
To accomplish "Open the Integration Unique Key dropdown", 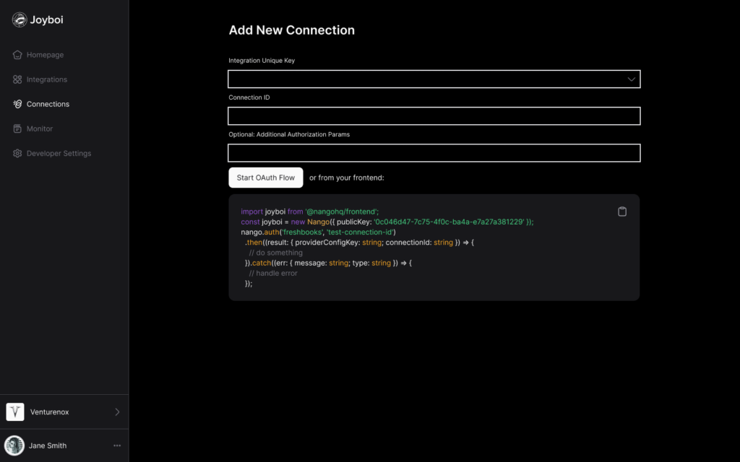I will 434,79.
